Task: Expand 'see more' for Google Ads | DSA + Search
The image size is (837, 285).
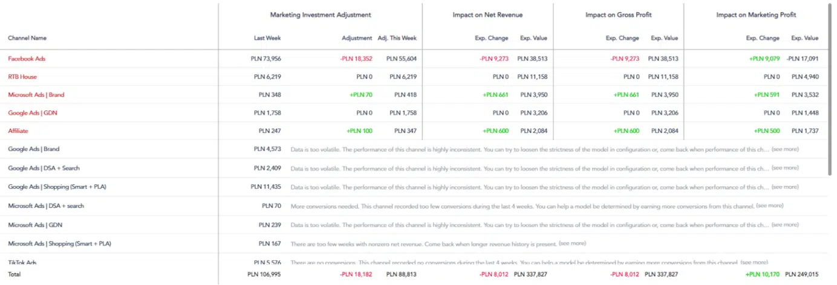Action: [x=784, y=168]
